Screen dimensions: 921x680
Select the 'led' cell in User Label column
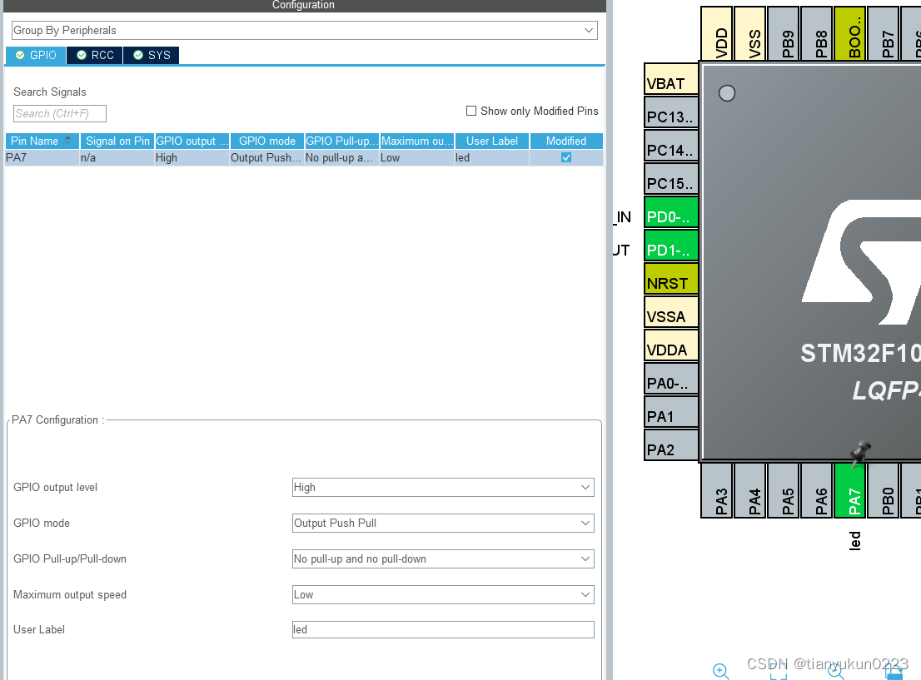(x=491, y=158)
